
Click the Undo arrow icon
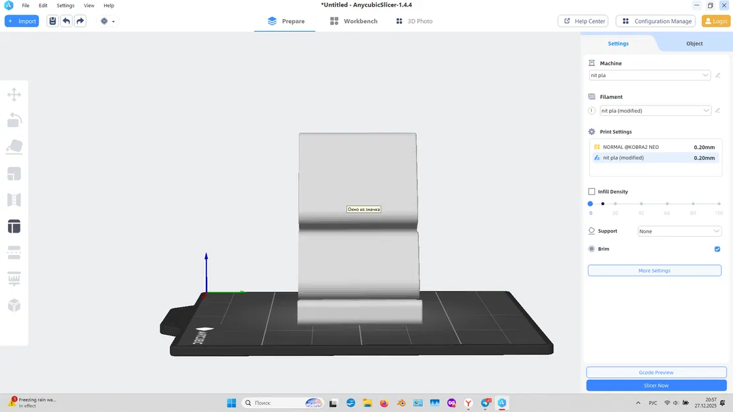pyautogui.click(x=67, y=21)
